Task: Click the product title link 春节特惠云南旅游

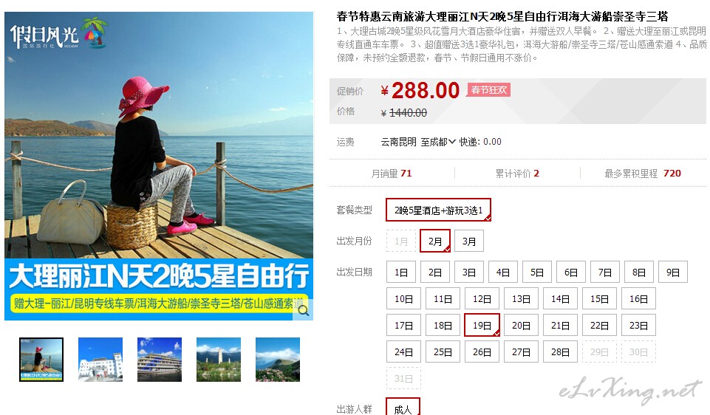Action: pyautogui.click(x=502, y=17)
